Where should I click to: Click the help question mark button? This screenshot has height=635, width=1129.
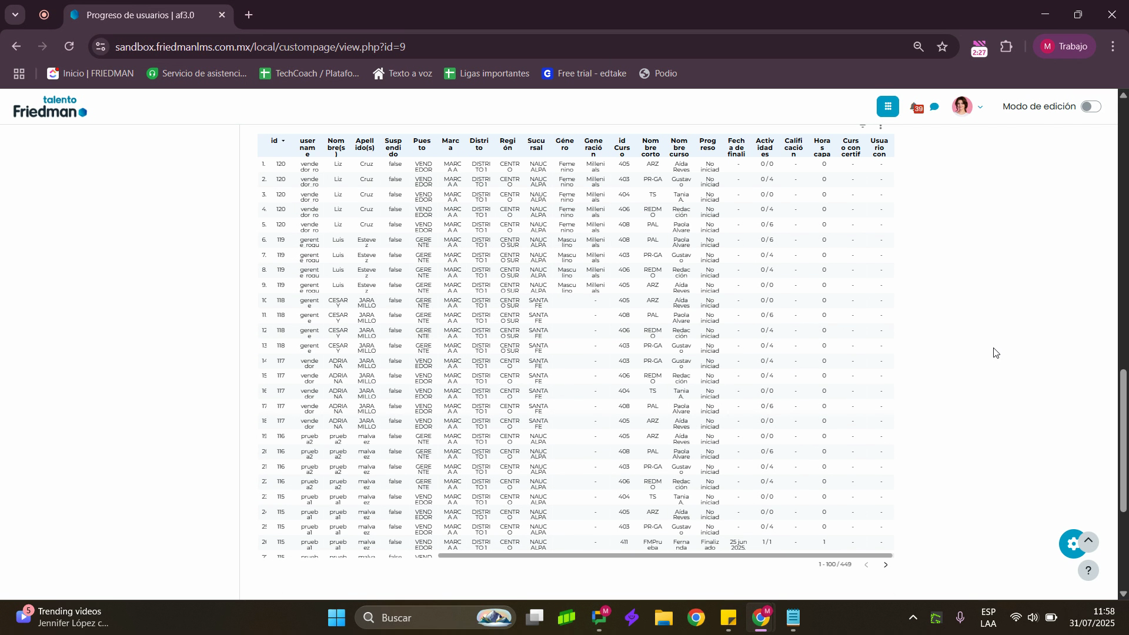tap(1088, 570)
